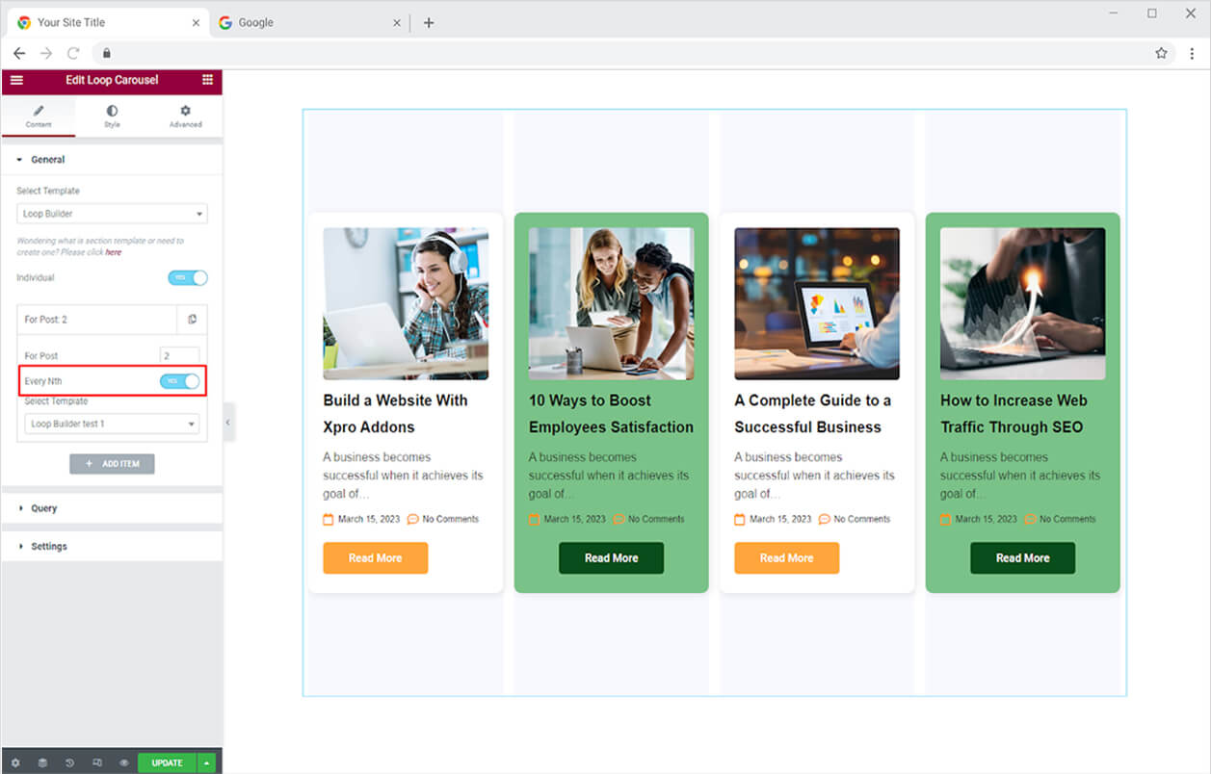Bookmark this page with the star icon
This screenshot has width=1211, height=774.
1161,54
